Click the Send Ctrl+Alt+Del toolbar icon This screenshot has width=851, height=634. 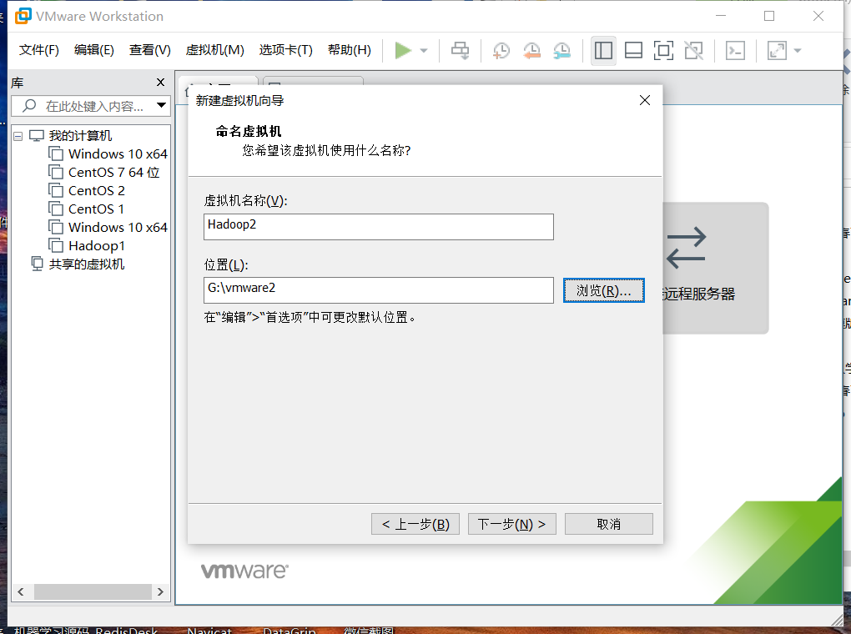[x=461, y=51]
